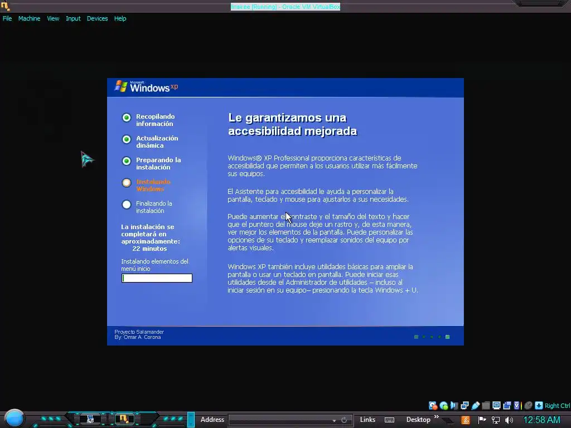The height and width of the screenshot is (428, 571).
Task: Click the 'Proyecto Salamander' footer text
Action: (x=139, y=332)
